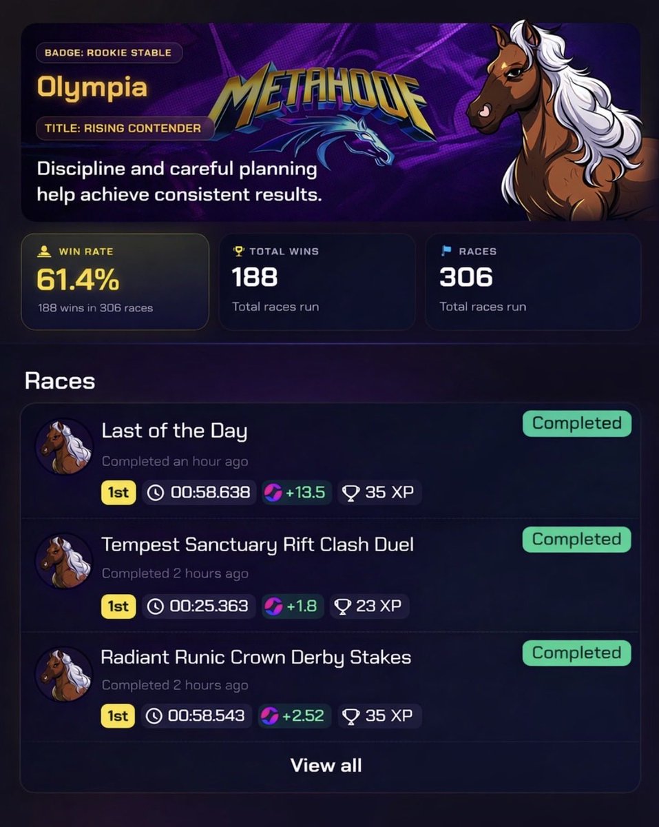Click the trophy icon beside 23 XP

pos(342,606)
